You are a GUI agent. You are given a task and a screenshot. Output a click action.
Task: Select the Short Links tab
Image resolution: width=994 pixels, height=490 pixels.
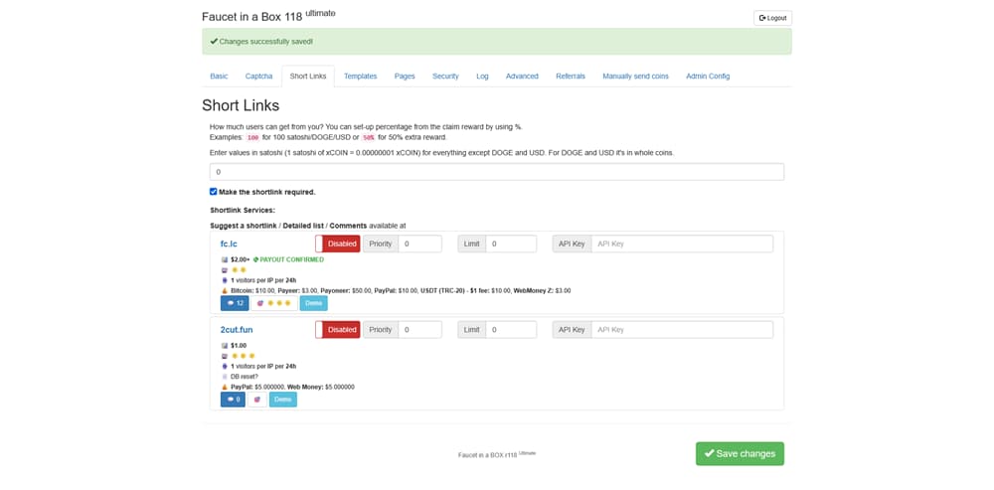coord(308,77)
